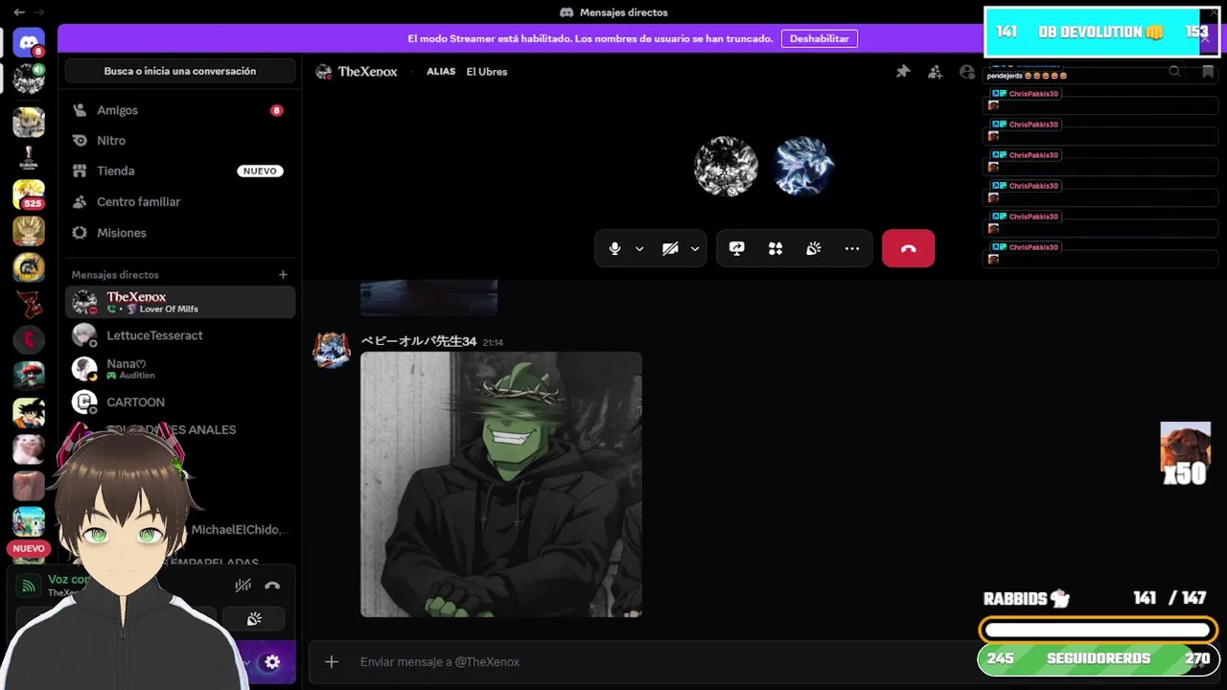
Task: Create a new direct message with the plus icon
Action: coord(283,274)
